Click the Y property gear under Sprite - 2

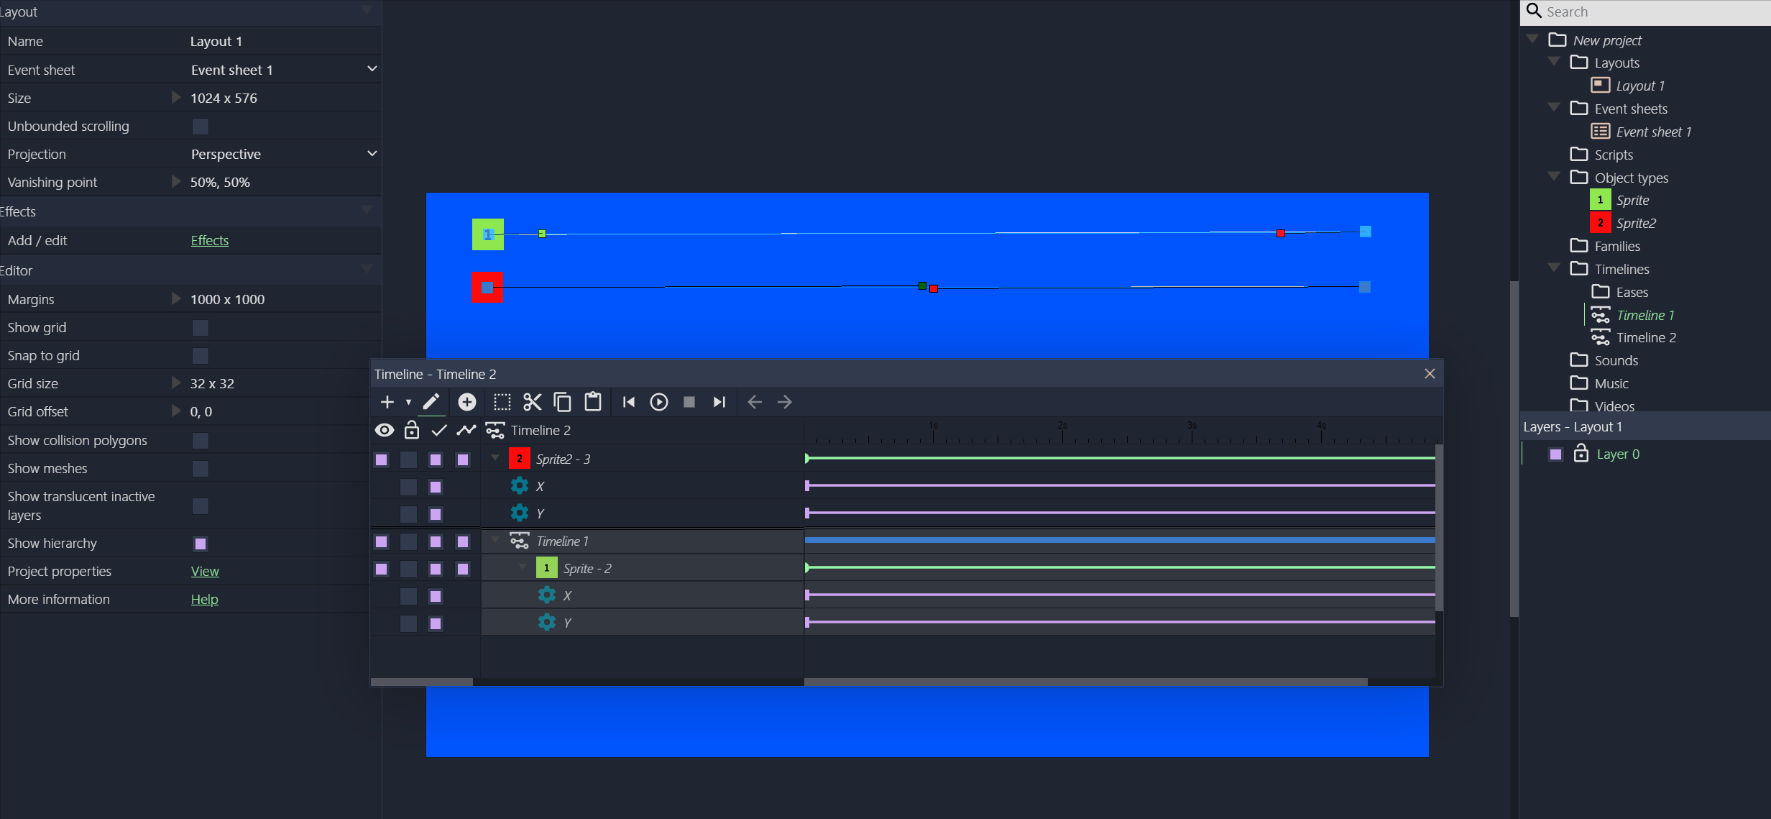point(546,622)
